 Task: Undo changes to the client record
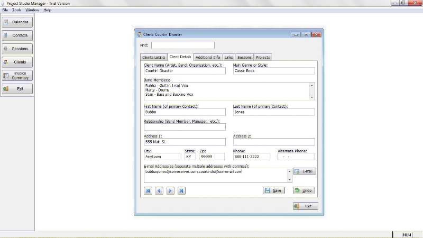point(304,190)
